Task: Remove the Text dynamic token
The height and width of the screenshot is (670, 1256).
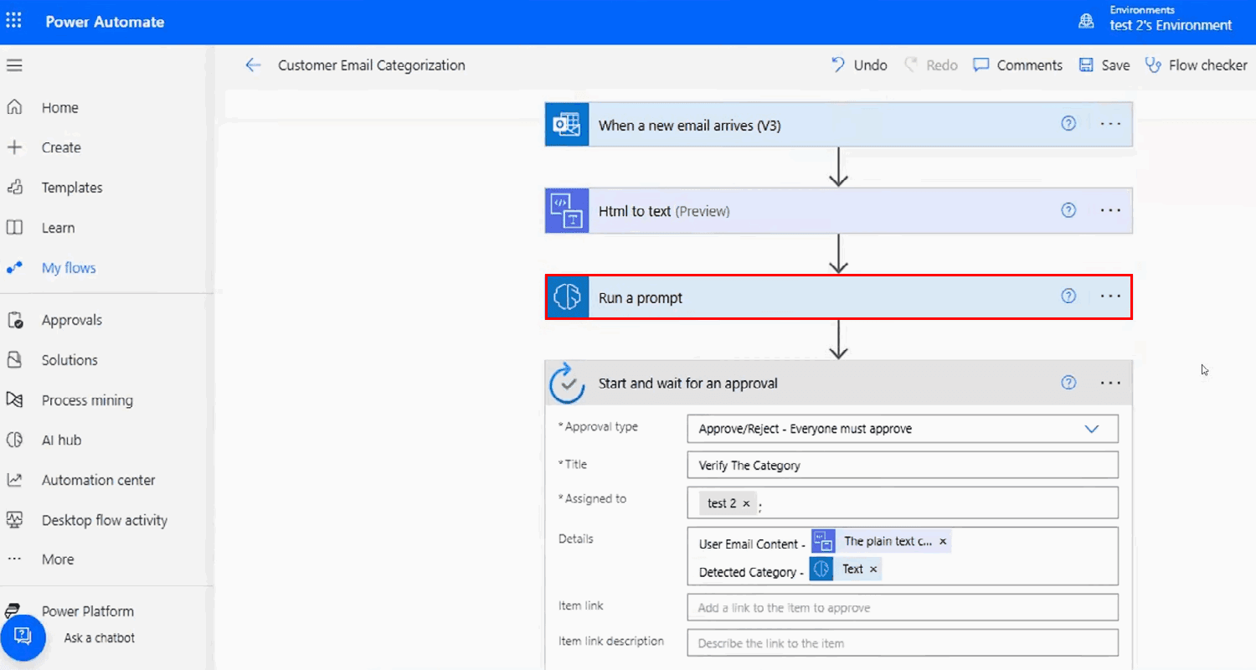Action: 873,569
